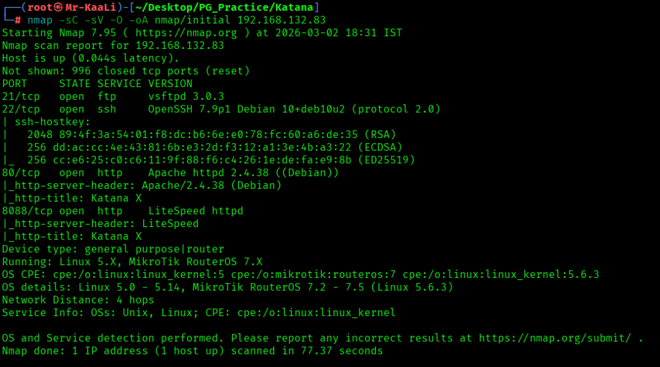This screenshot has height=367, width=660.
Task: Click the Nmap done summary line
Action: 192,351
